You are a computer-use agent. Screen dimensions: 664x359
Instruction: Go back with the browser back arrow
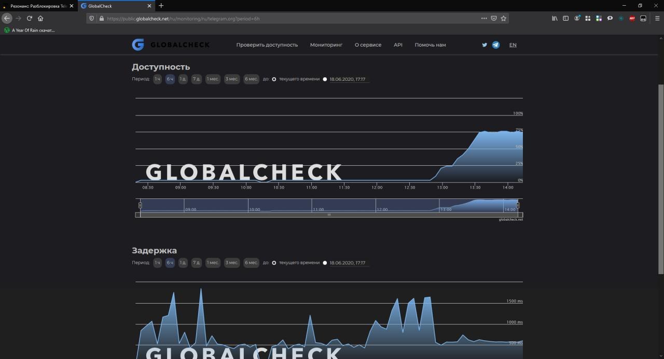pyautogui.click(x=7, y=18)
